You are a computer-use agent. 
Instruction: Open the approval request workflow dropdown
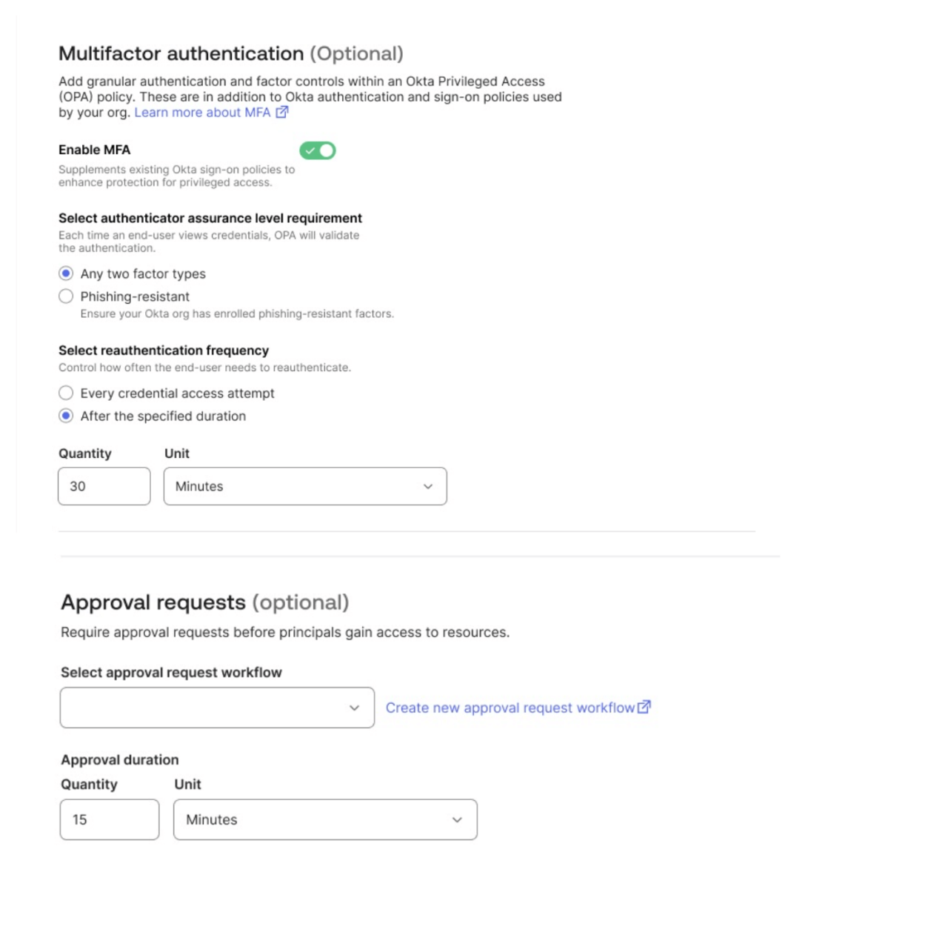[x=216, y=708]
